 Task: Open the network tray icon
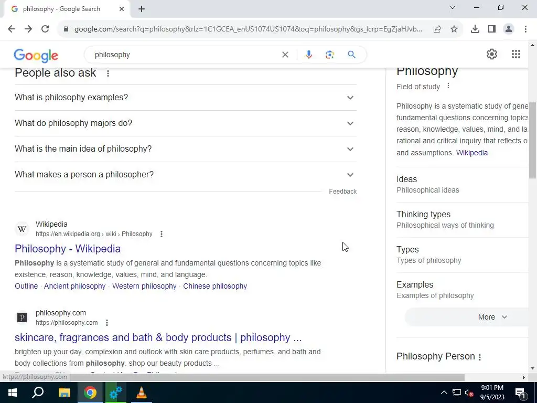(457, 393)
